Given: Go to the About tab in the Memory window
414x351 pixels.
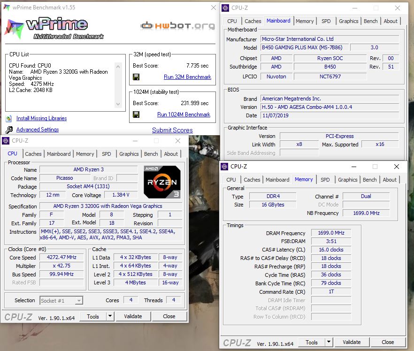Looking at the screenshot, I should [390, 180].
